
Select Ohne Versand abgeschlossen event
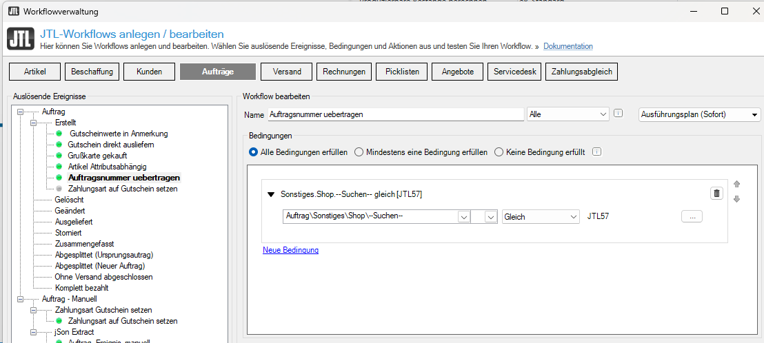click(x=104, y=277)
